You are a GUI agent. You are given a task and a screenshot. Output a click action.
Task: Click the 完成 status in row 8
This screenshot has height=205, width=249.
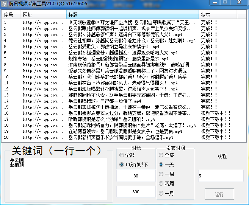(x=209, y=65)
